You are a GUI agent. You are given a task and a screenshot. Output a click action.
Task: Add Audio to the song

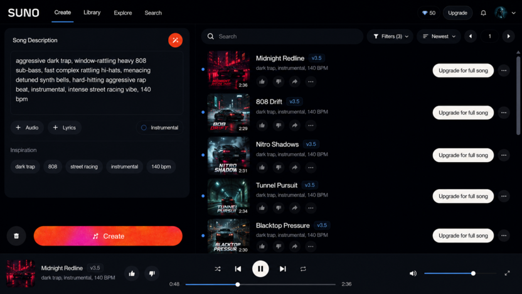tap(27, 128)
